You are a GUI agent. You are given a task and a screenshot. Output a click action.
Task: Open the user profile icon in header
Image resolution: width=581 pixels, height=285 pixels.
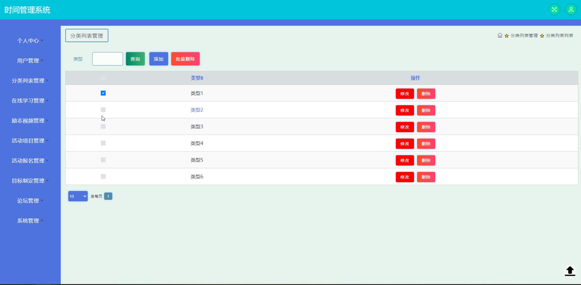tap(571, 9)
